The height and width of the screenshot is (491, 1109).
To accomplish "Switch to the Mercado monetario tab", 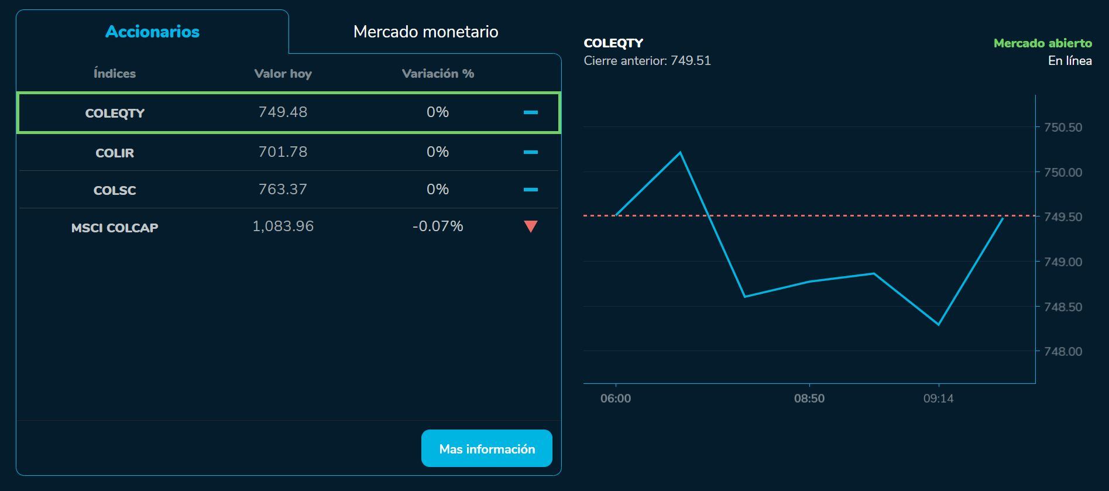I will coord(425,32).
